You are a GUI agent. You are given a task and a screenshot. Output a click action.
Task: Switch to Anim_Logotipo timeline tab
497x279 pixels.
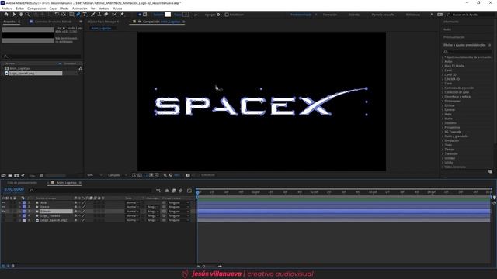tap(67, 183)
